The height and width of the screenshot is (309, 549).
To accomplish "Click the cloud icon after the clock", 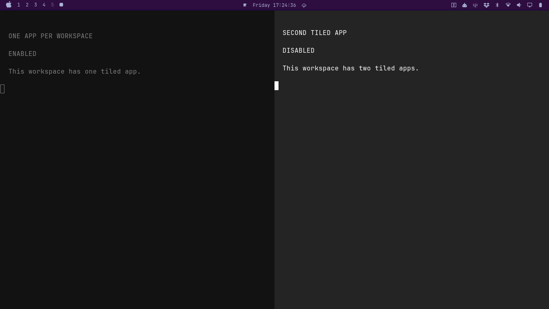I will pyautogui.click(x=304, y=5).
